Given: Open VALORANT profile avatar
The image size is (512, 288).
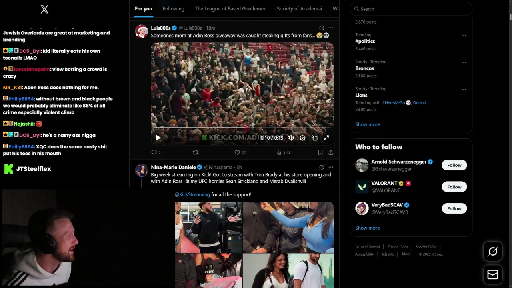Looking at the screenshot, I should 362,187.
